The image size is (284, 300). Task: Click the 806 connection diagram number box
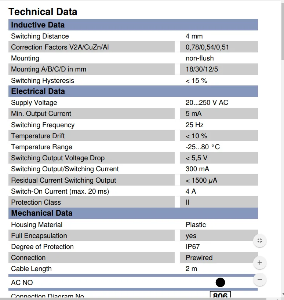coord(220,295)
